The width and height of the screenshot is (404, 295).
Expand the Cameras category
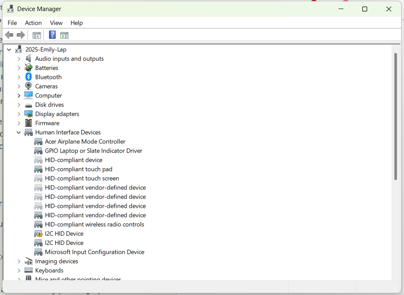19,86
